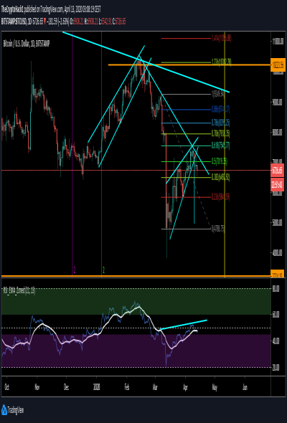Viewport: 287px width, 423px height.
Task: Select the 0.886 Fibonacci level label
Action: [220, 110]
